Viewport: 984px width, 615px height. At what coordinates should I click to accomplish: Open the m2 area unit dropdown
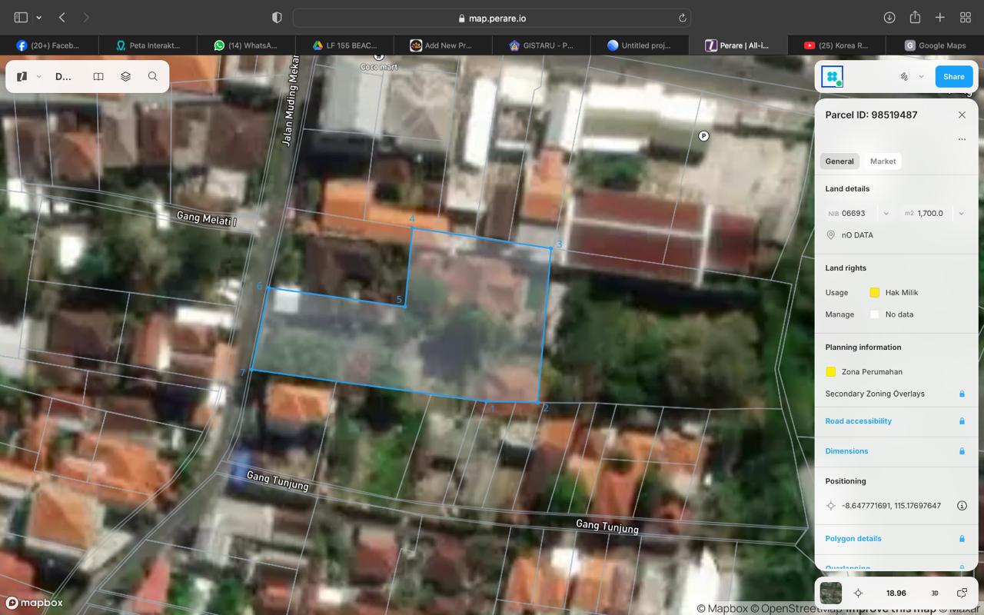(961, 214)
